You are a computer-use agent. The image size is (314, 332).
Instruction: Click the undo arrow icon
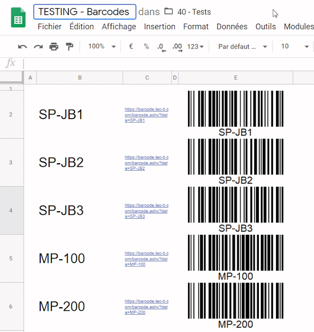tap(22, 46)
